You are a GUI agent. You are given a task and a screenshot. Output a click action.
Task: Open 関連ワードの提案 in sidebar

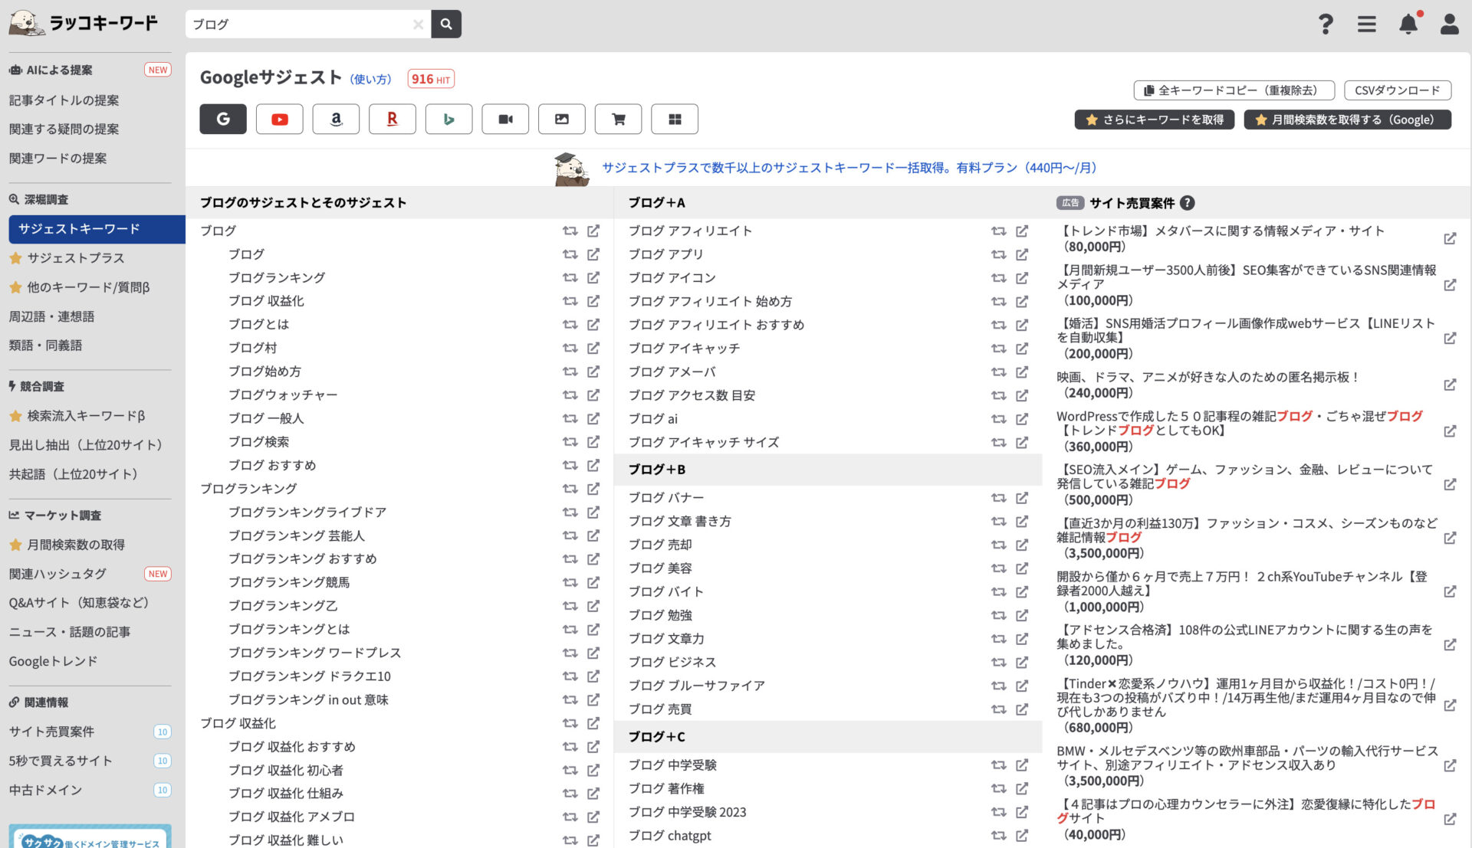pos(58,159)
